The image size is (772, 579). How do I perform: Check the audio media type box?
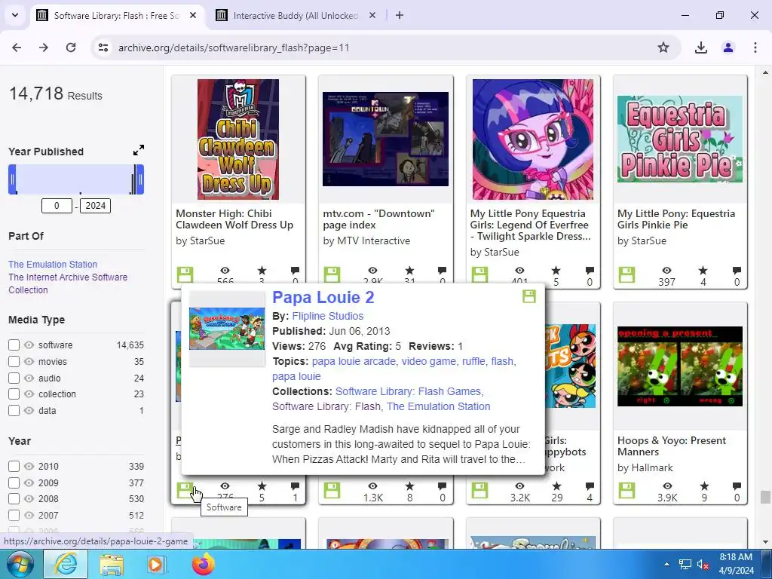click(14, 378)
